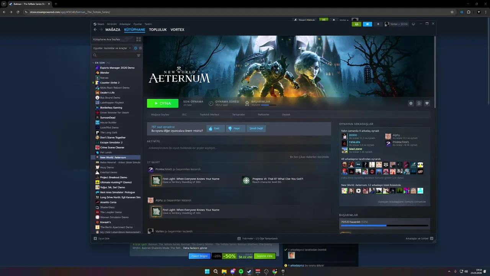Toggle ready-to-play filter icon in sidebar
This screenshot has height=276, width=490.
[x=140, y=48]
